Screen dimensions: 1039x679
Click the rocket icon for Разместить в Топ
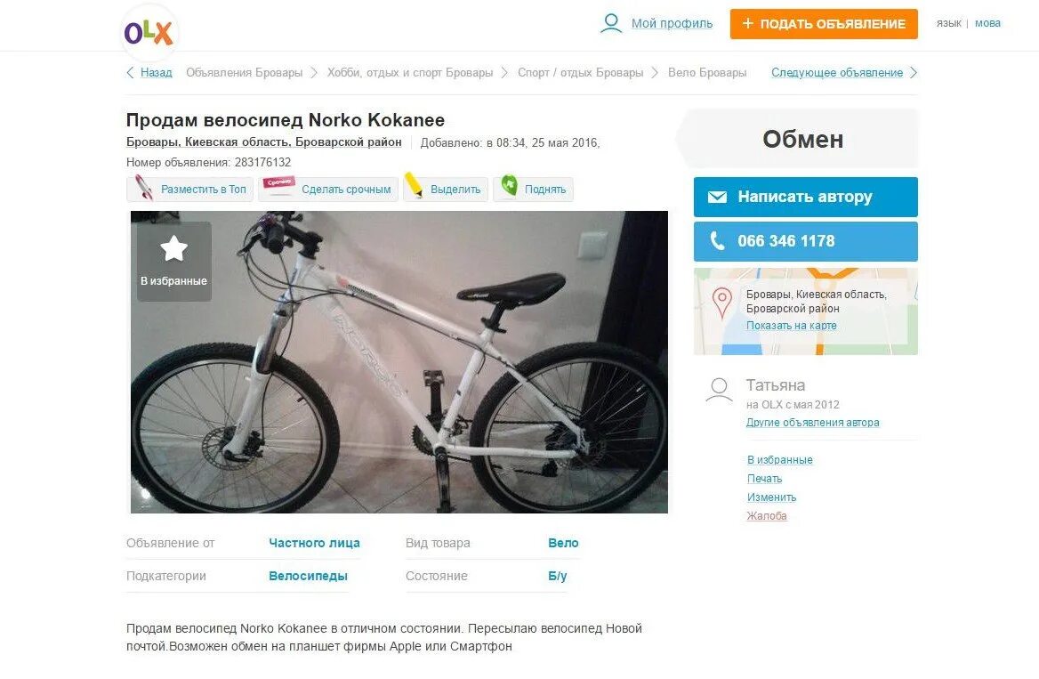click(144, 188)
